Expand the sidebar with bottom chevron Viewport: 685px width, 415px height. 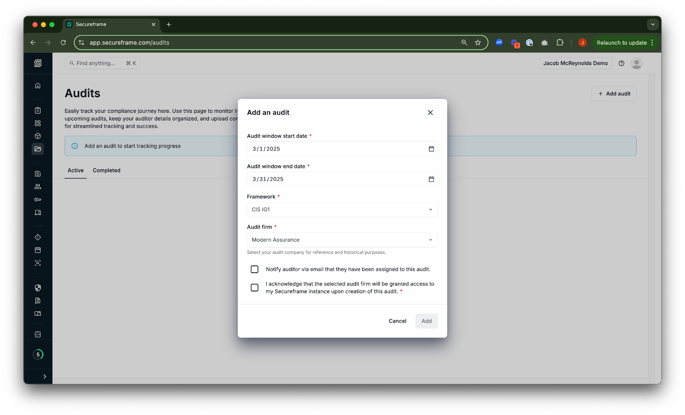tap(45, 377)
